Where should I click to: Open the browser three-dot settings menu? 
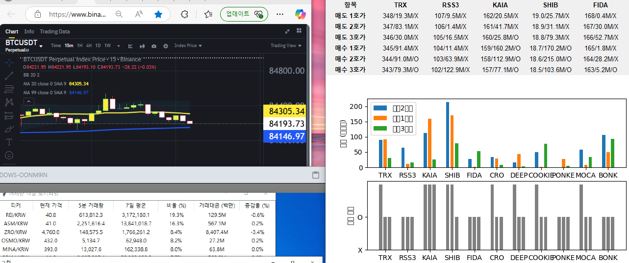click(281, 14)
